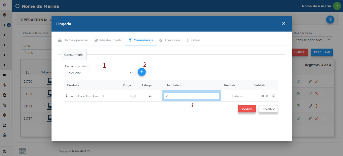Click the green plus button beside user name
343x156 pixels.
click(337, 6)
